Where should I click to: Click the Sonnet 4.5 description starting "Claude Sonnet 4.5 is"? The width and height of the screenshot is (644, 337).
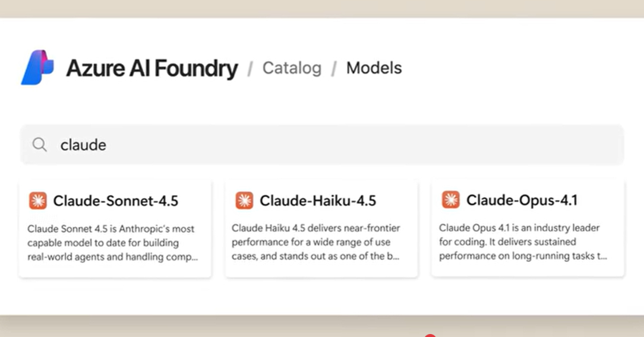(111, 229)
